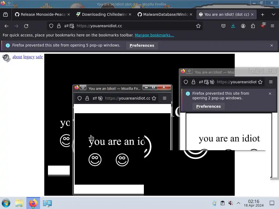Bookmark star in middle popup window

click(x=154, y=98)
